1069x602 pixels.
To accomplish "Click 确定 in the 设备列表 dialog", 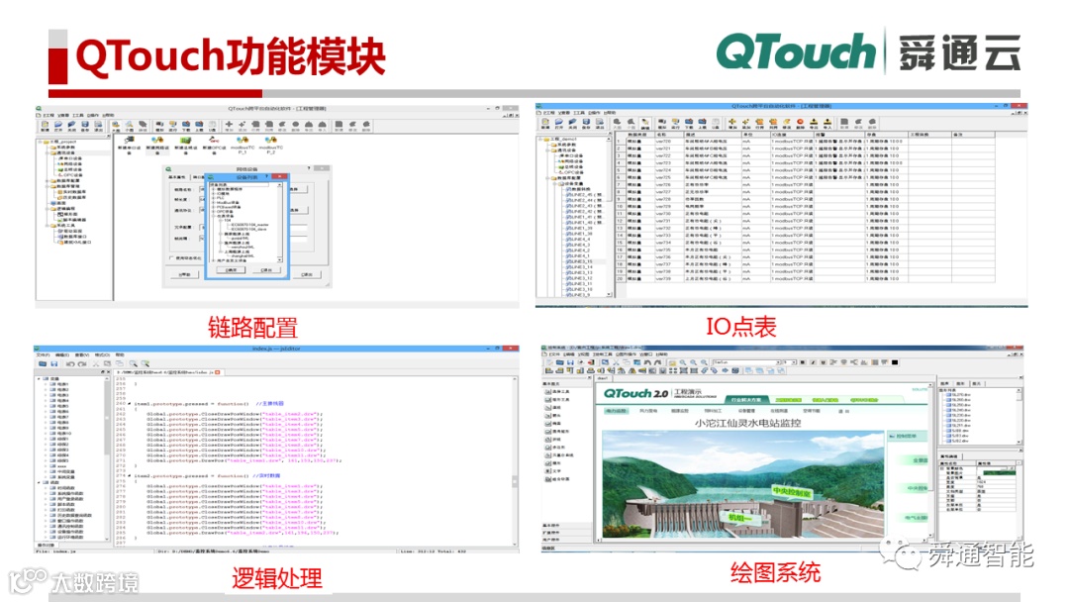I will [231, 270].
